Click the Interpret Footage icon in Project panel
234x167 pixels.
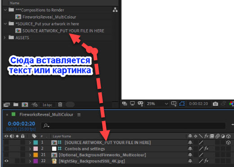click(7, 104)
